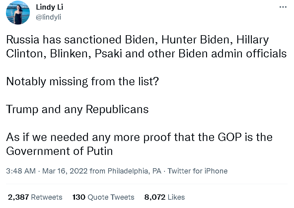
Task: Click the 3:48 AM timestamp
Action: (x=21, y=171)
